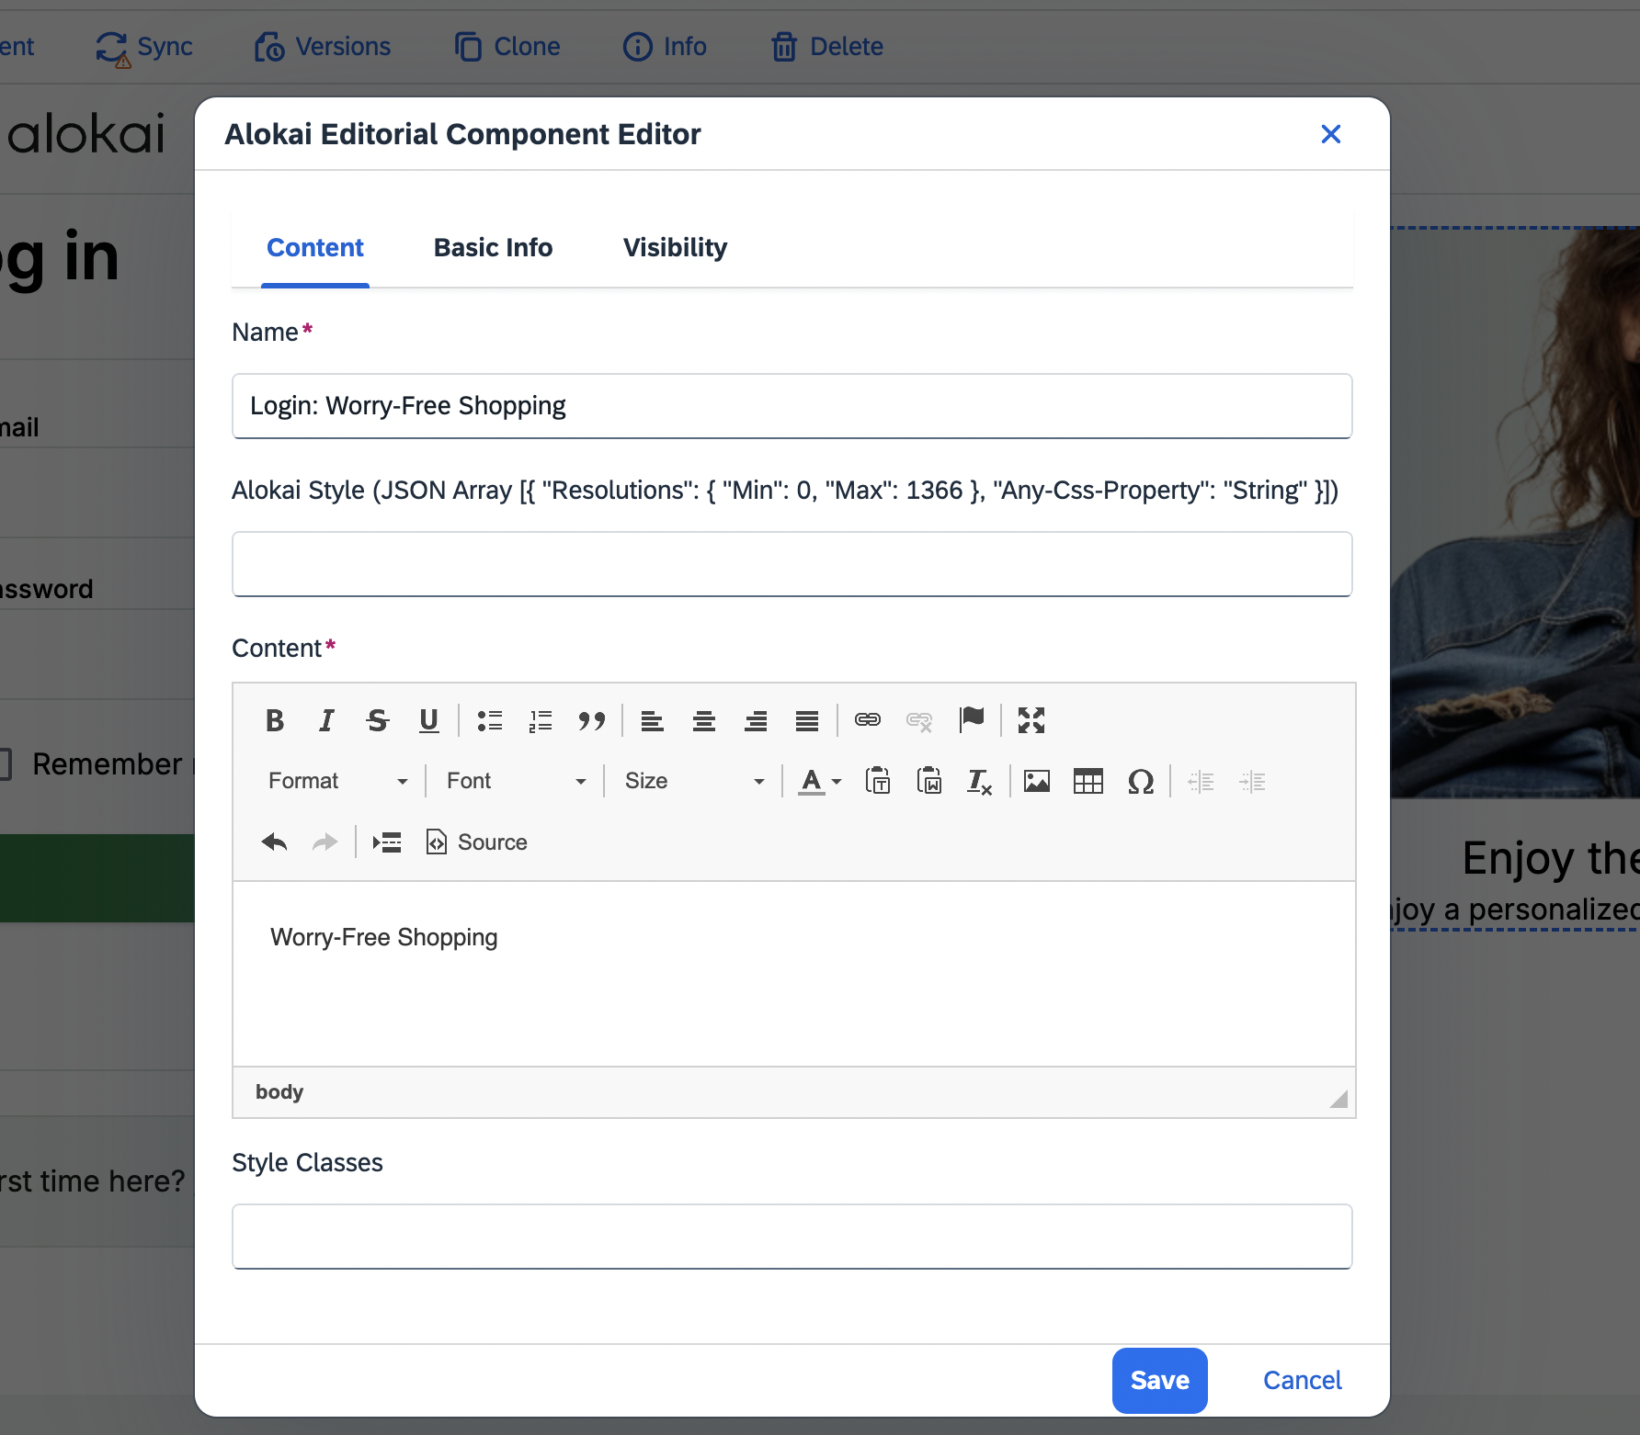Insert a table
This screenshot has height=1435, width=1640.
tap(1088, 781)
